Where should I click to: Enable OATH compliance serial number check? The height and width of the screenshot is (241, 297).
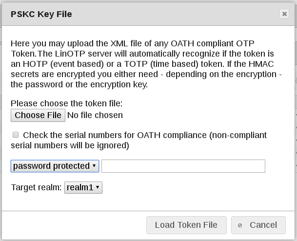click(x=16, y=135)
